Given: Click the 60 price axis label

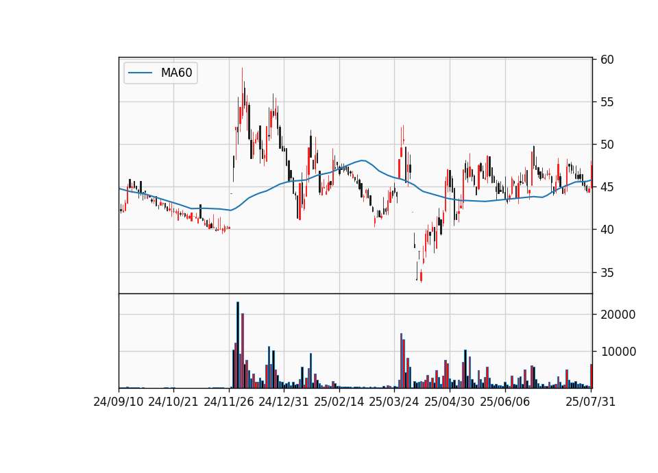Looking at the screenshot, I should tap(607, 60).
